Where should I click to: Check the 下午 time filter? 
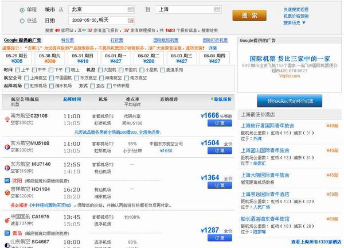(51, 70)
